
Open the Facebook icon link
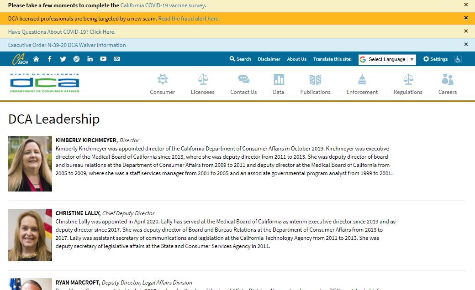tap(50, 59)
